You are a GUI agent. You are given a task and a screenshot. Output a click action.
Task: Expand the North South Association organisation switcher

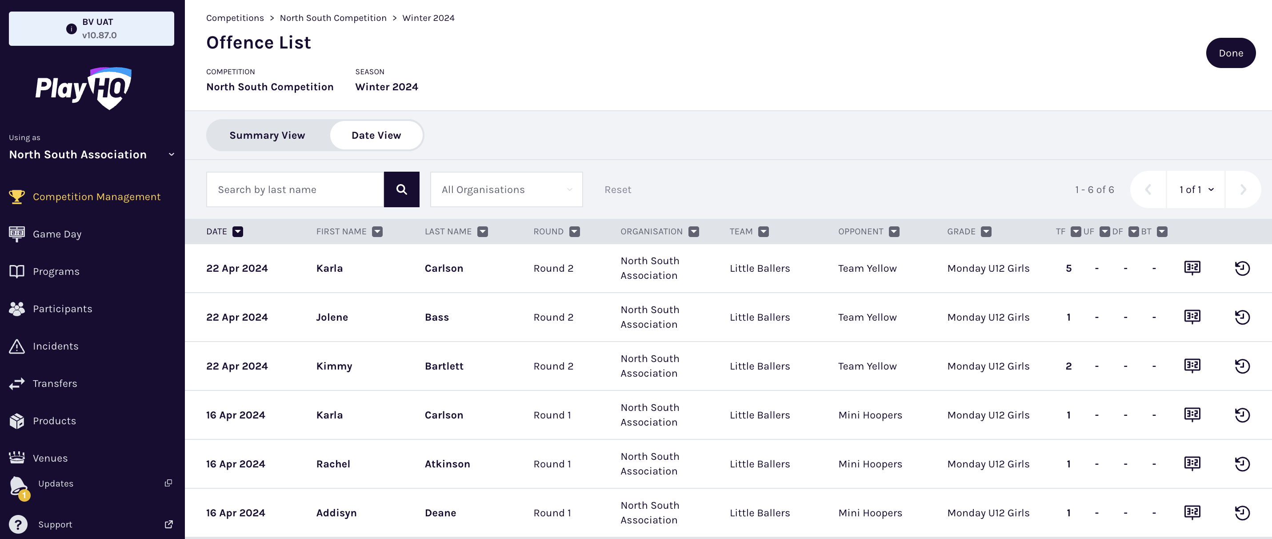[x=172, y=154]
